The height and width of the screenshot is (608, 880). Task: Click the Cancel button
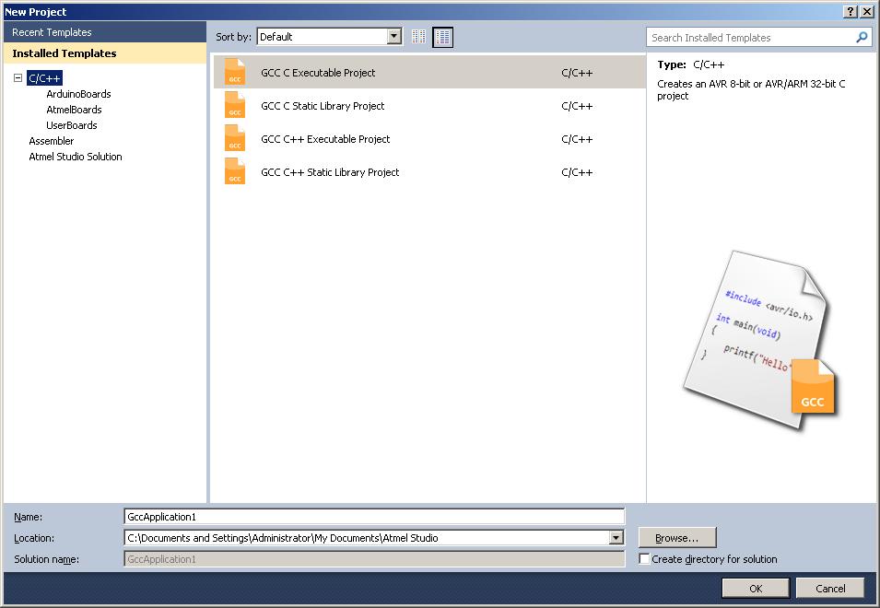pos(830,589)
